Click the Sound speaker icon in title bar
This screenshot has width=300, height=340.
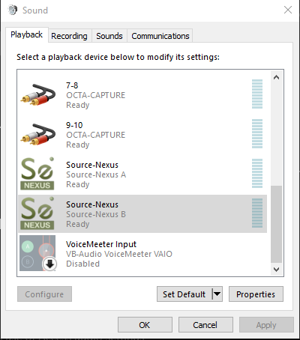[x=13, y=10]
